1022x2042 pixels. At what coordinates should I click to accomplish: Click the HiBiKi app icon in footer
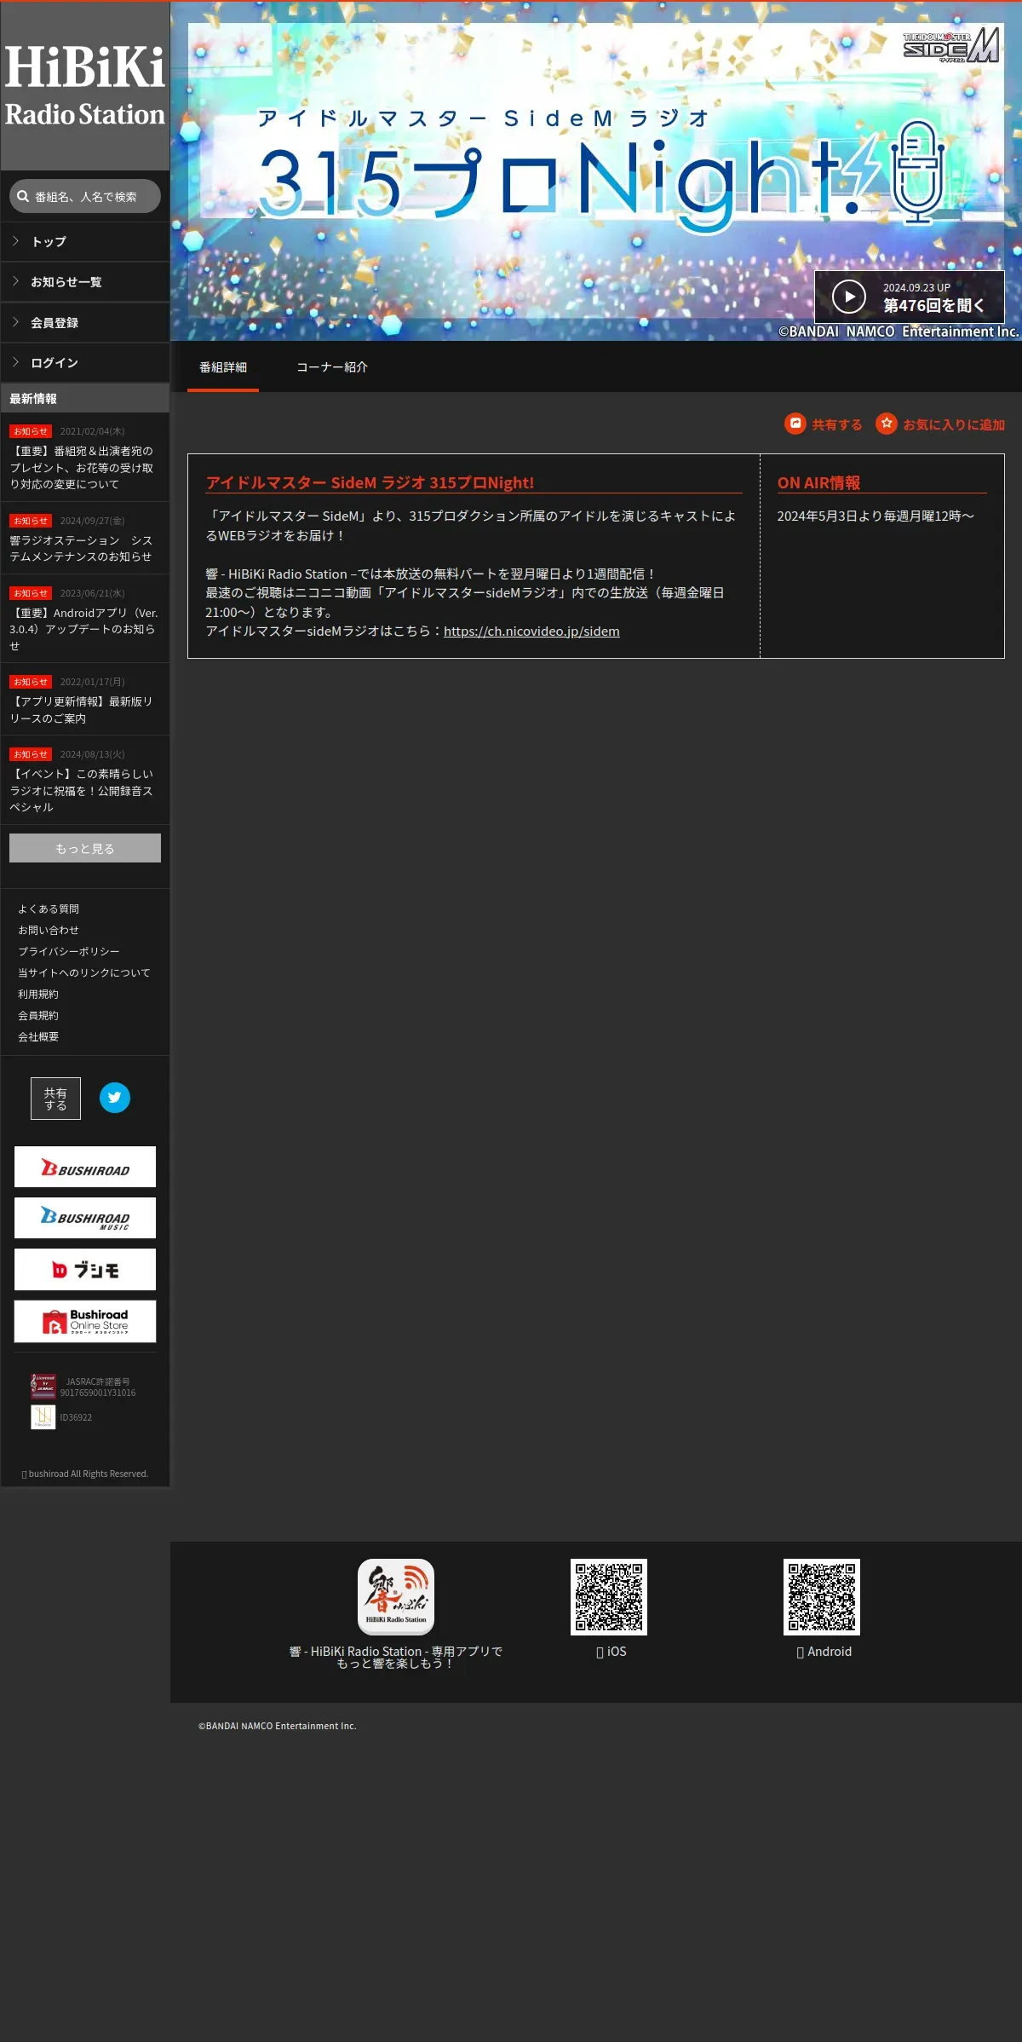point(396,1597)
